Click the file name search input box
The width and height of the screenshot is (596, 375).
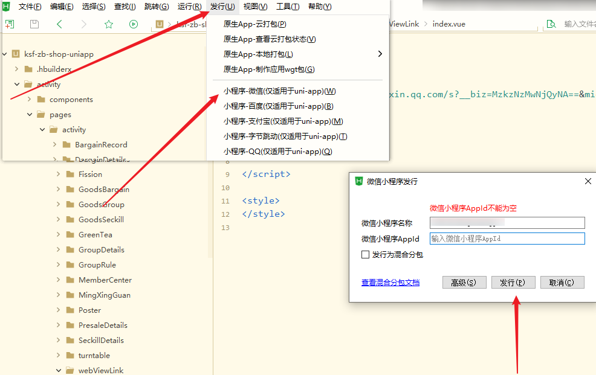pyautogui.click(x=578, y=24)
